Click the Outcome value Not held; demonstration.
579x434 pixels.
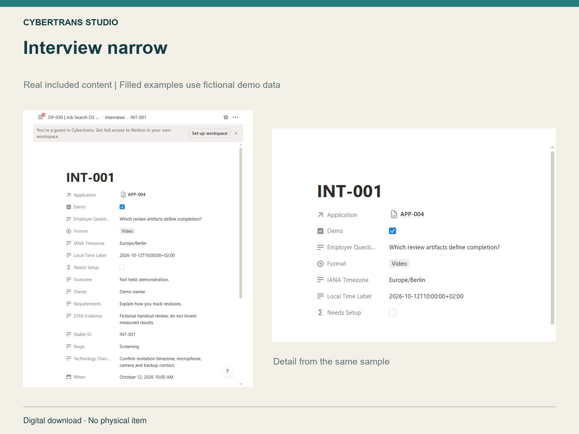(144, 280)
